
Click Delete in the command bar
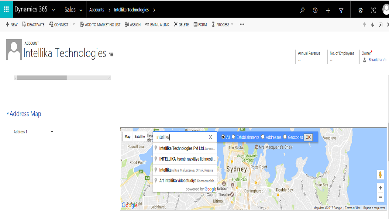[x=181, y=25]
